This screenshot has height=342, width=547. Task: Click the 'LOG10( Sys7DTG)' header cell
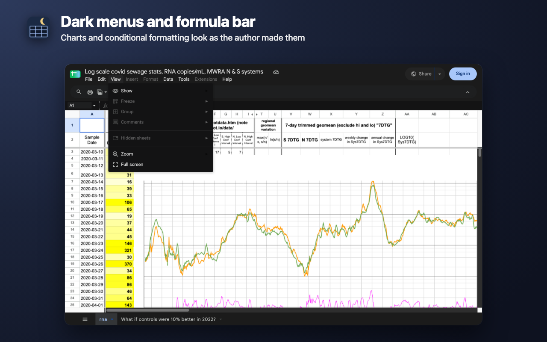coord(407,140)
